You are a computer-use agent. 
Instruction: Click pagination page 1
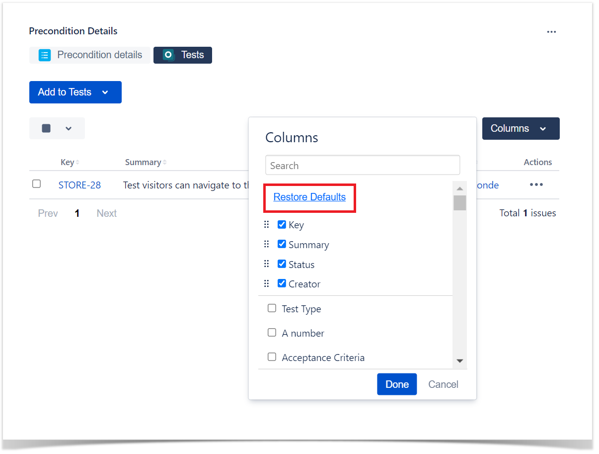tap(77, 213)
